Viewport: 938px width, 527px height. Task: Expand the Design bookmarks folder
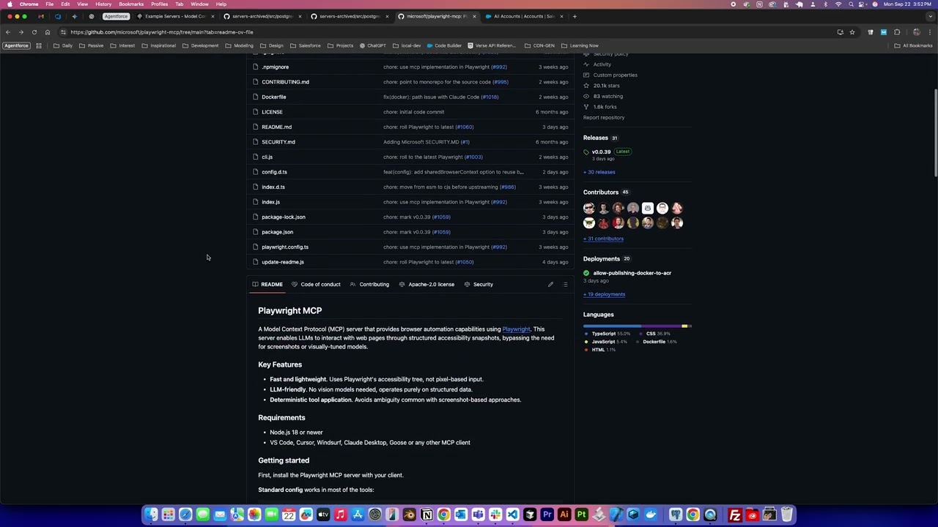(x=272, y=45)
